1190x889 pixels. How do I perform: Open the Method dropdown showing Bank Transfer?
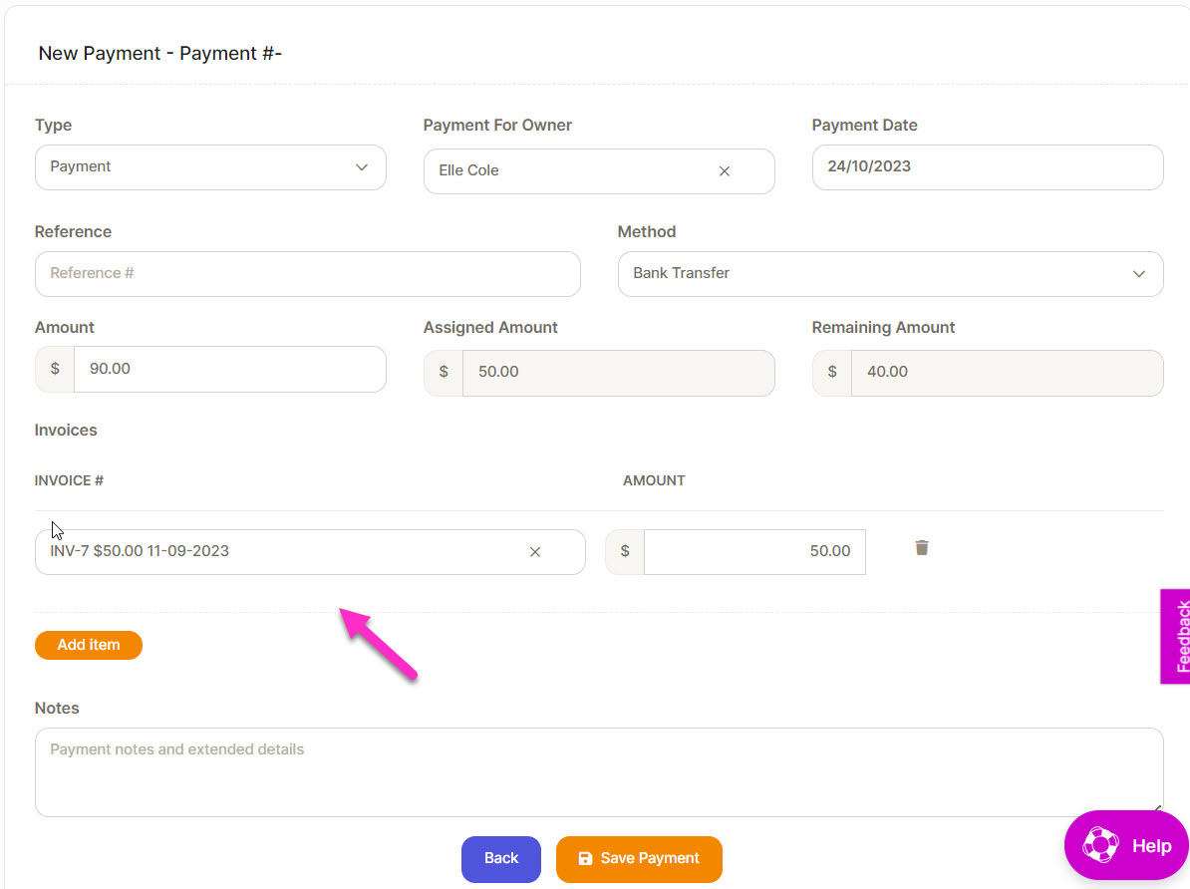click(890, 274)
